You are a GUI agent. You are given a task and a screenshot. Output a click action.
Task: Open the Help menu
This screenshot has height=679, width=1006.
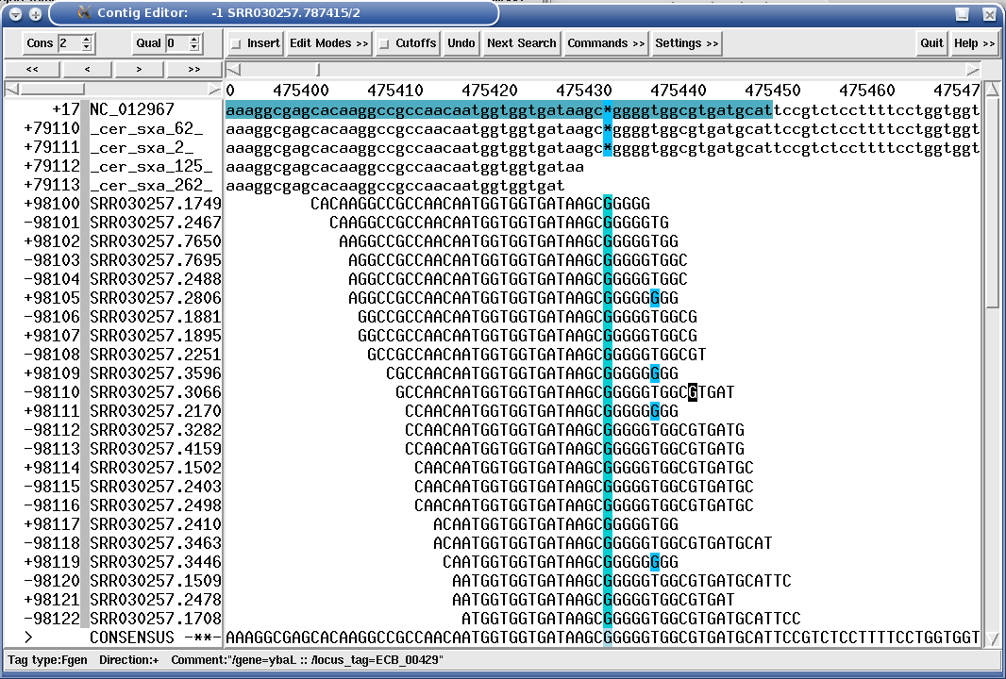974,43
